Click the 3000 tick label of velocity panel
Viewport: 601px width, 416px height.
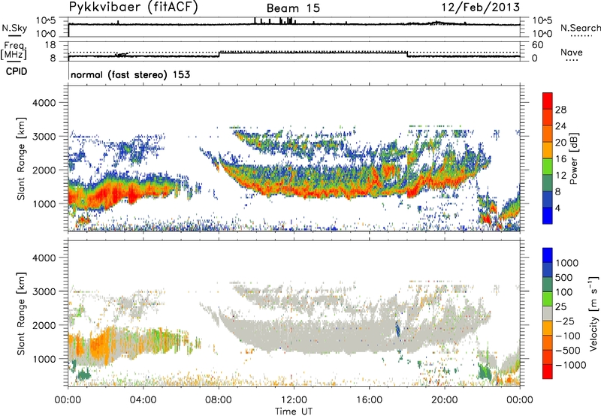coord(44,291)
